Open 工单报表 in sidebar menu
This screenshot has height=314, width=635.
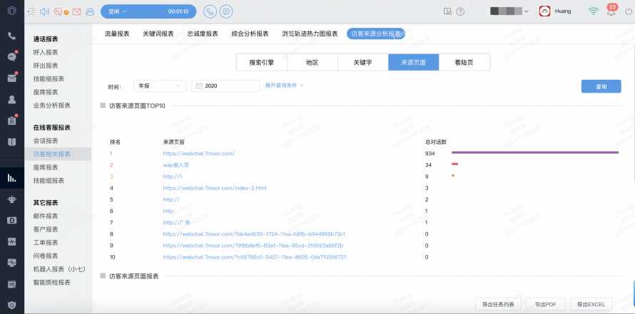coord(46,243)
